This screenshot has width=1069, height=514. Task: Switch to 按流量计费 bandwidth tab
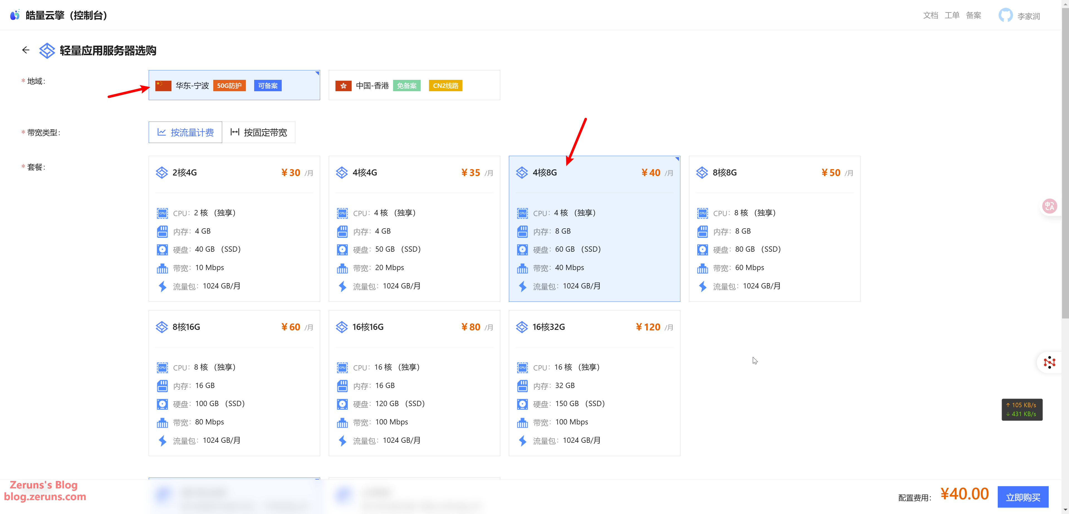click(x=185, y=132)
